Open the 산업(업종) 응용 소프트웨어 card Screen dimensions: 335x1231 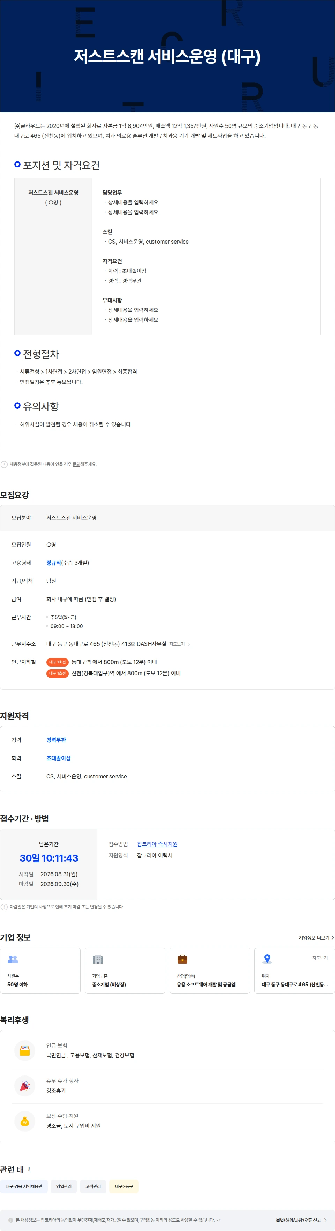coord(210,970)
